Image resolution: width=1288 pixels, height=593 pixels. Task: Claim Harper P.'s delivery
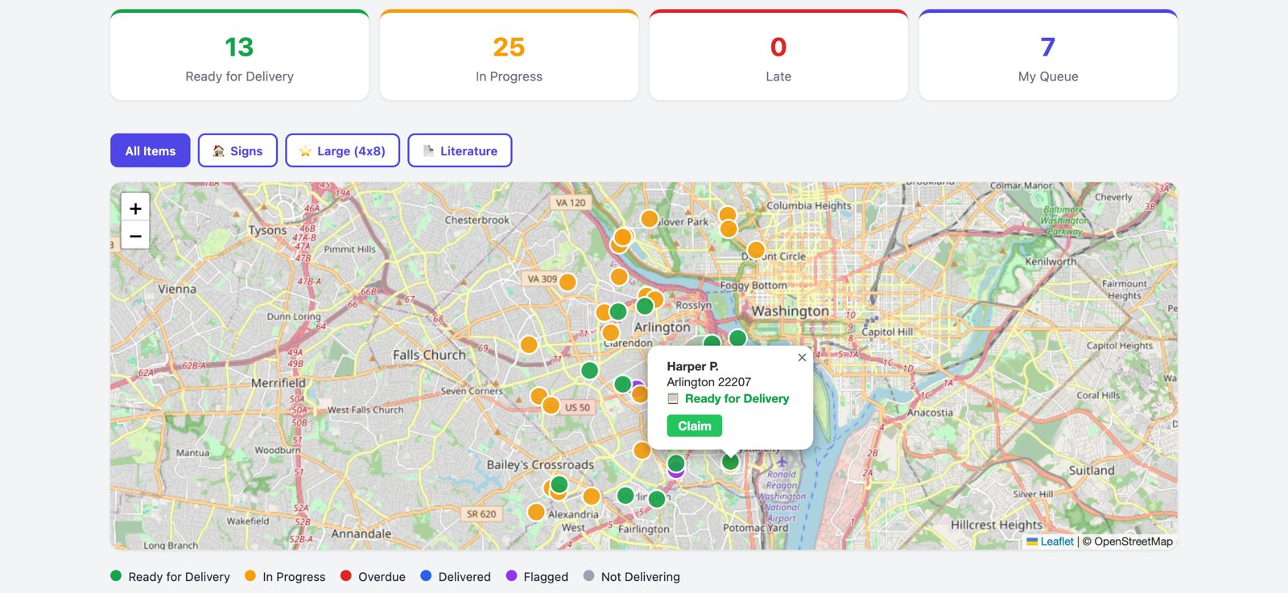click(x=695, y=426)
